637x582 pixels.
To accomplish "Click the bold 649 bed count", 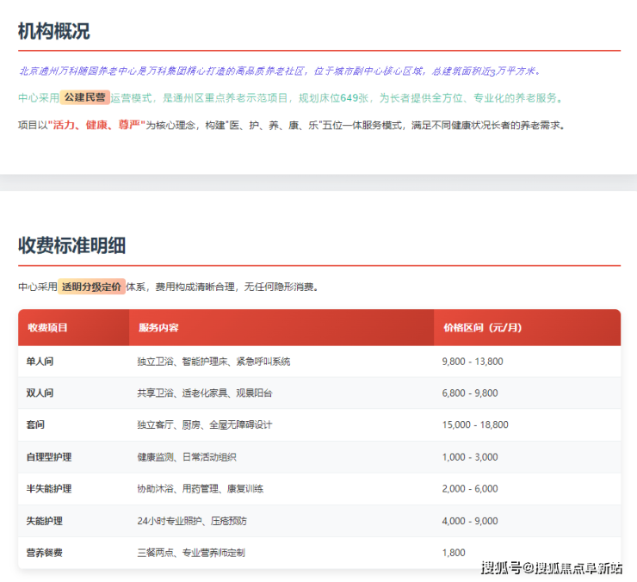I will 349,98.
